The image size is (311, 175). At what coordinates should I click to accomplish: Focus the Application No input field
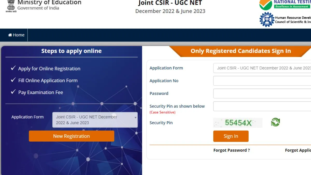click(262, 81)
